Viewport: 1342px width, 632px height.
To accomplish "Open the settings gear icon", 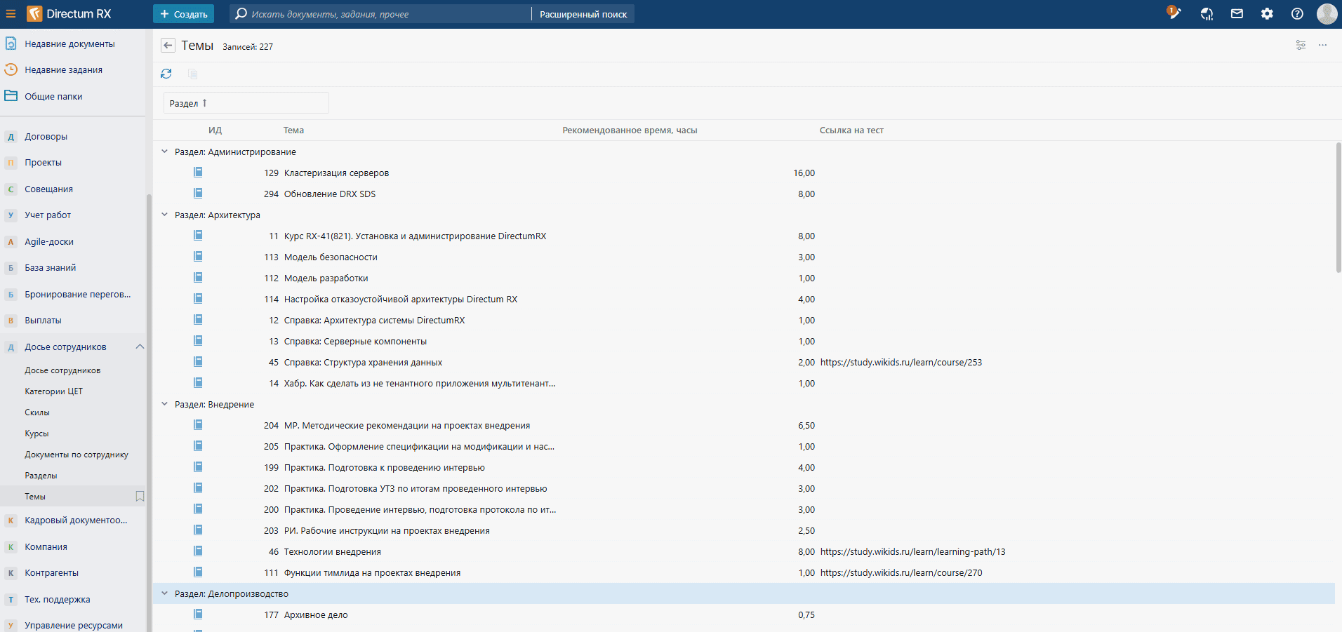I will click(x=1267, y=14).
